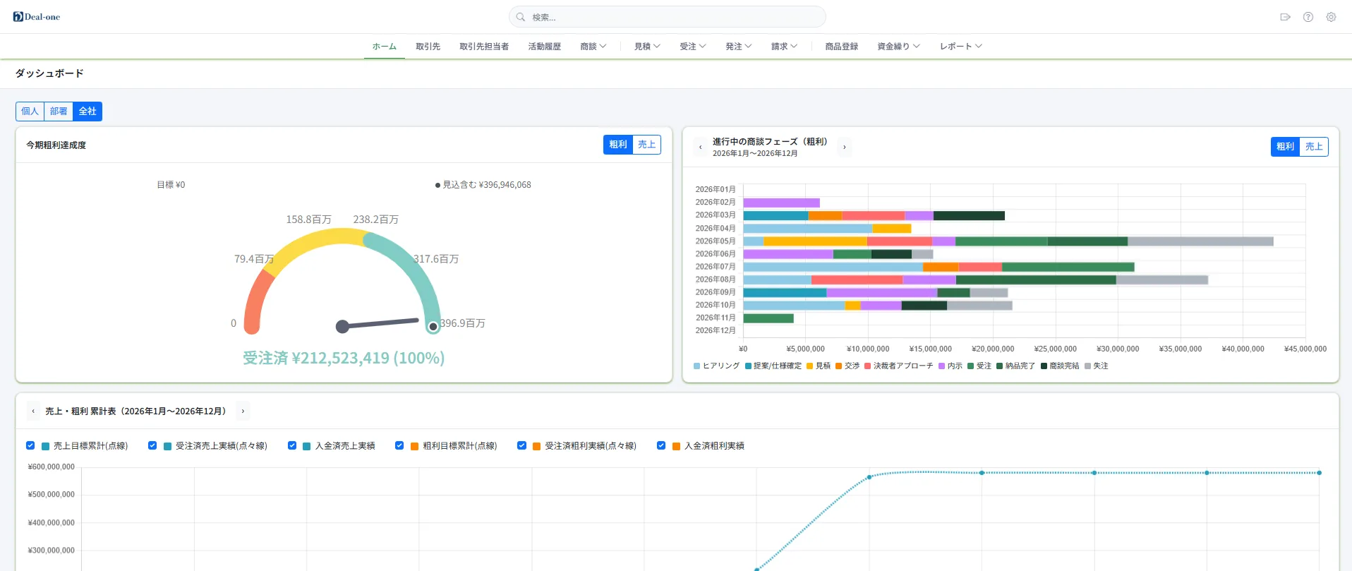Viewport: 1352px width, 571px height.
Task: Toggle 納品完了 legend item
Action: click(x=1015, y=366)
